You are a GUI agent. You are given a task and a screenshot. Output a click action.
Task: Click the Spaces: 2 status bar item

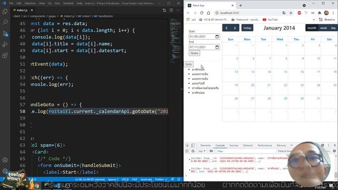(x=113, y=179)
